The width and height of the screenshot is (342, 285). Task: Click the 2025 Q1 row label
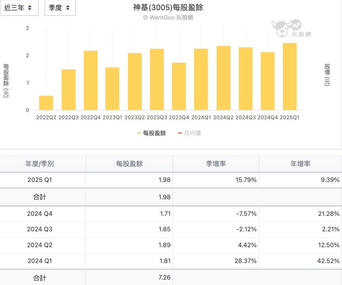[x=40, y=180]
